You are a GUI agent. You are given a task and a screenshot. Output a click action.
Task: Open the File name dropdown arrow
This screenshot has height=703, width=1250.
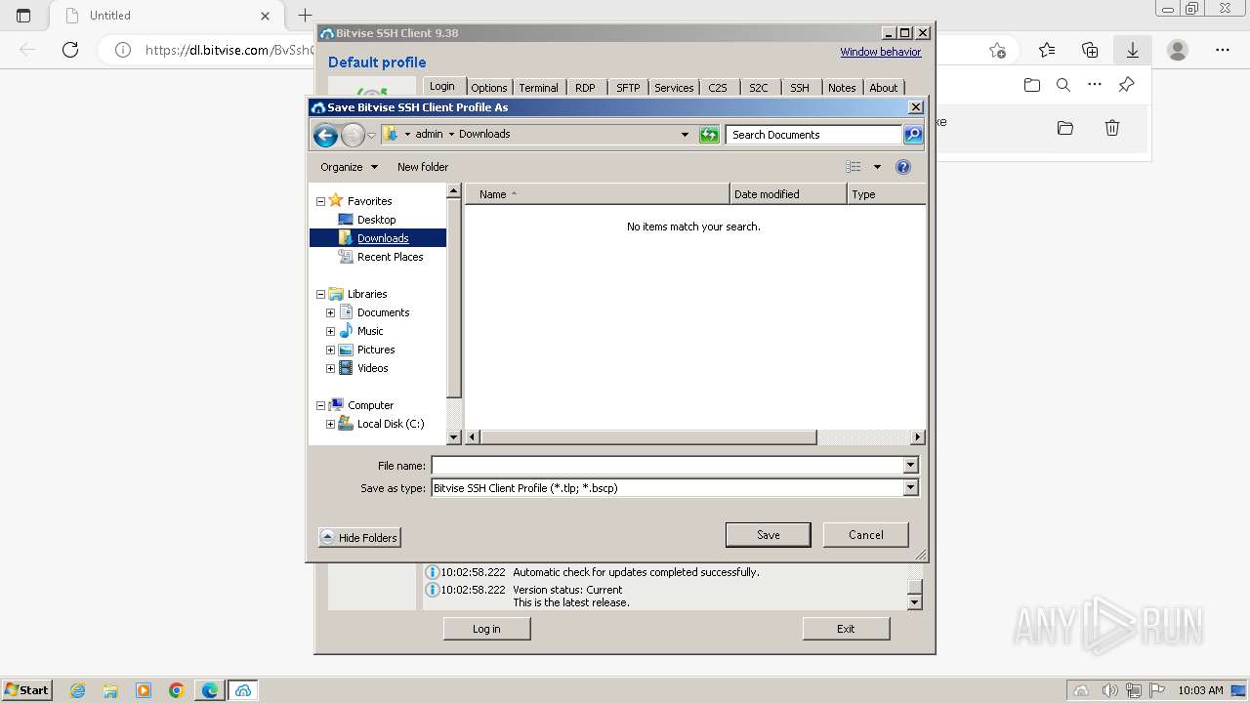pyautogui.click(x=910, y=466)
